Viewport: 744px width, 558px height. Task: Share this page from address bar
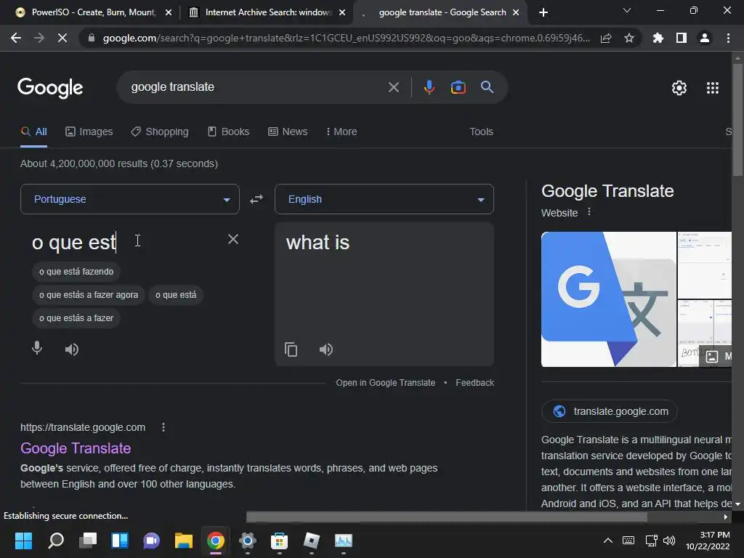606,38
